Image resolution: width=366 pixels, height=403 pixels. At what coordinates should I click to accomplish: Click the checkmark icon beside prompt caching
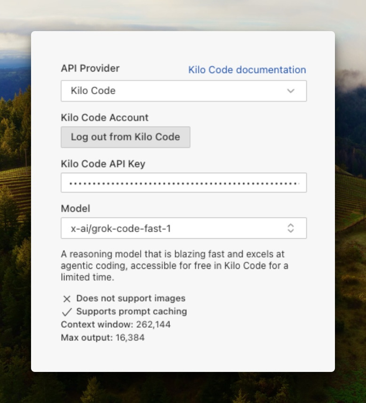[67, 312]
